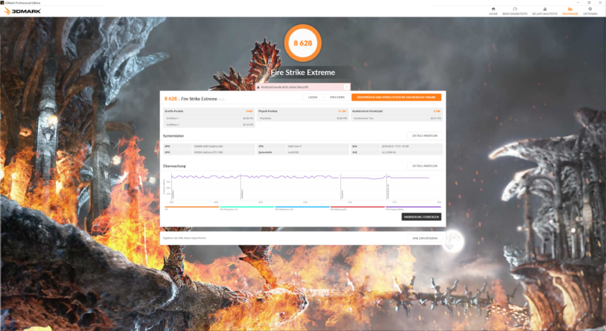Toggle the green CPU temperature legend
This screenshot has width=606, height=331.
pyautogui.click(x=247, y=208)
